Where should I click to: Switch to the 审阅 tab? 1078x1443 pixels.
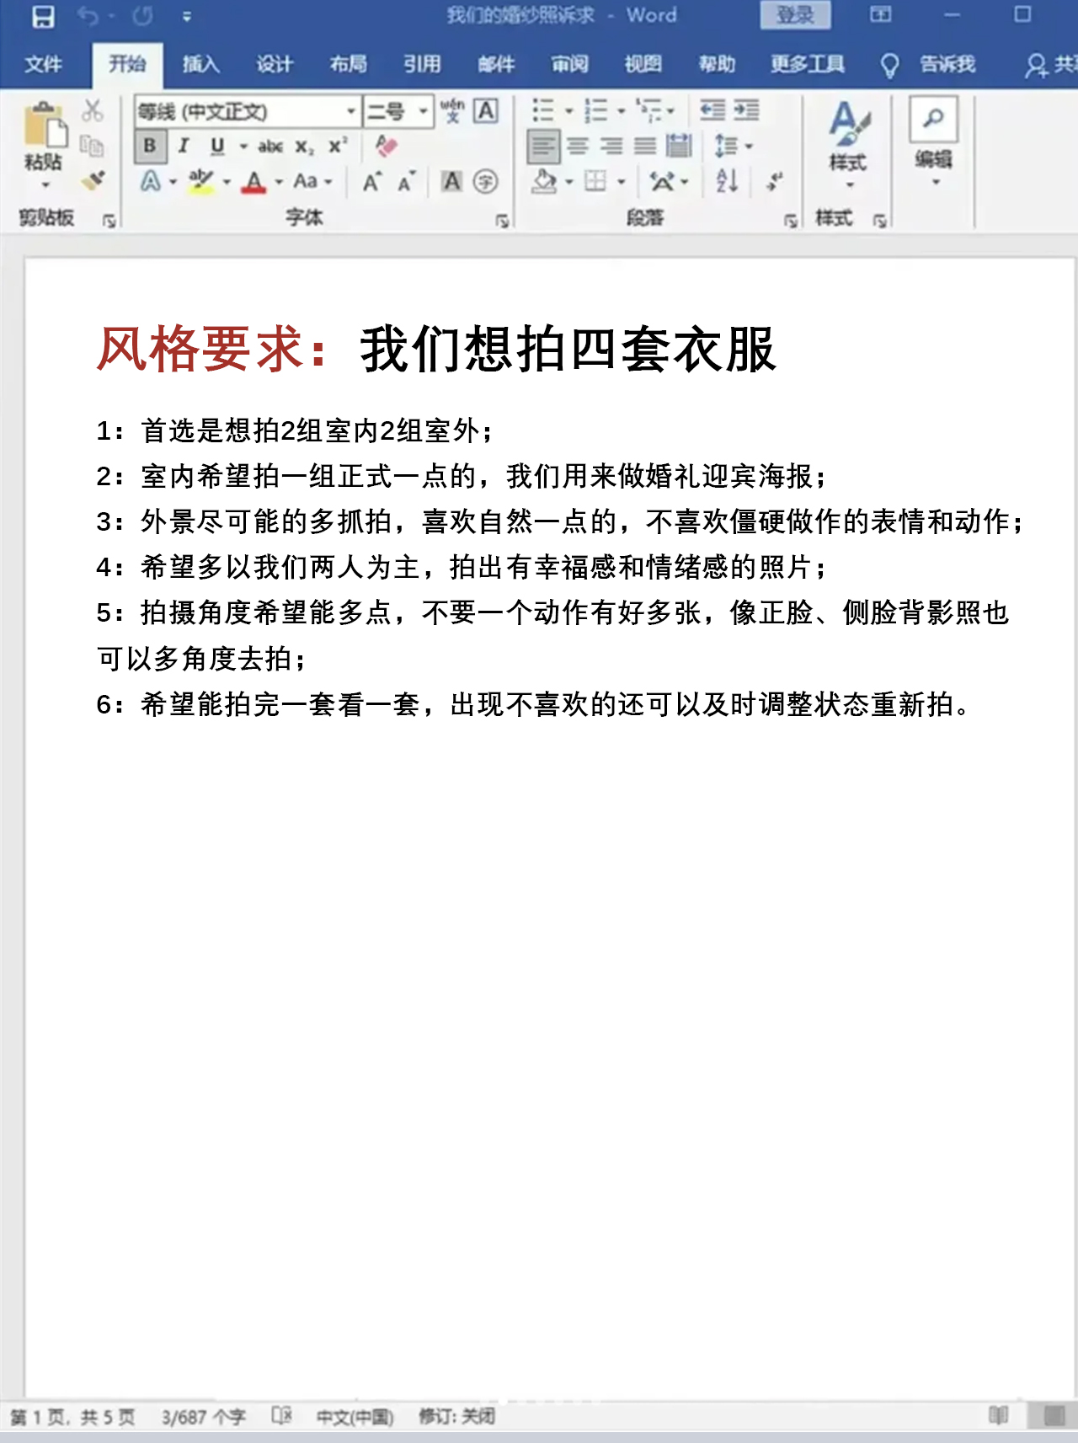click(x=569, y=64)
